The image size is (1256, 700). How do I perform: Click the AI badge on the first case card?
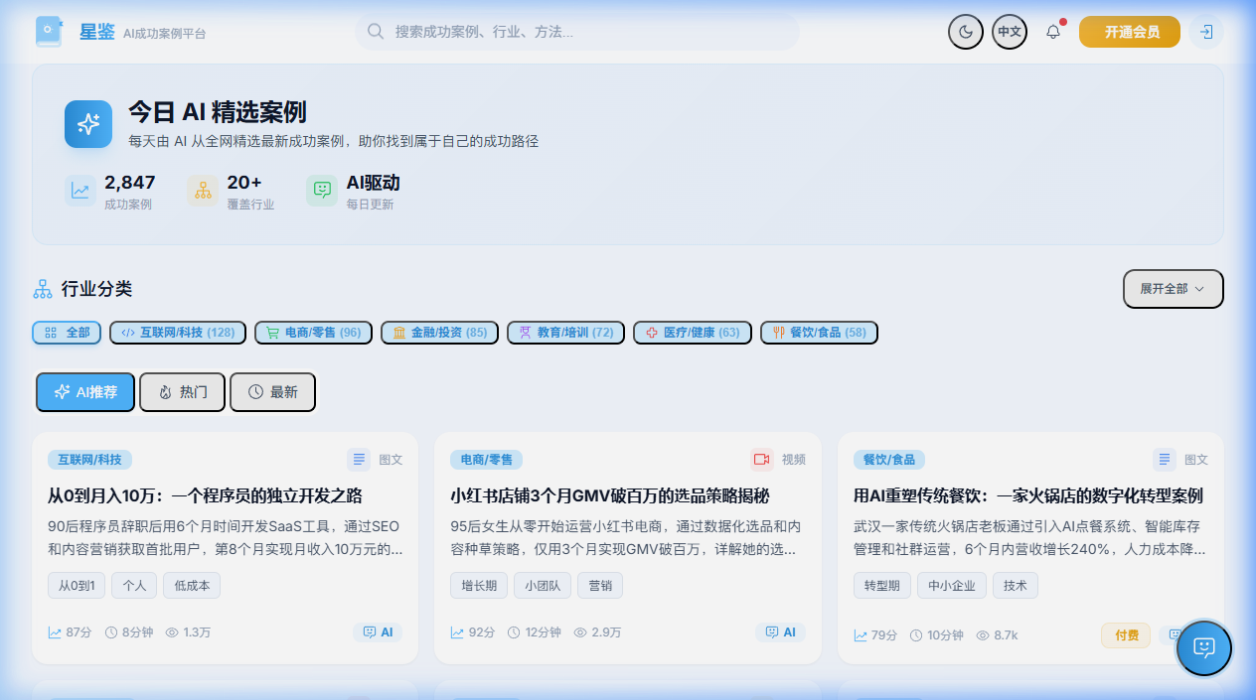(x=378, y=631)
